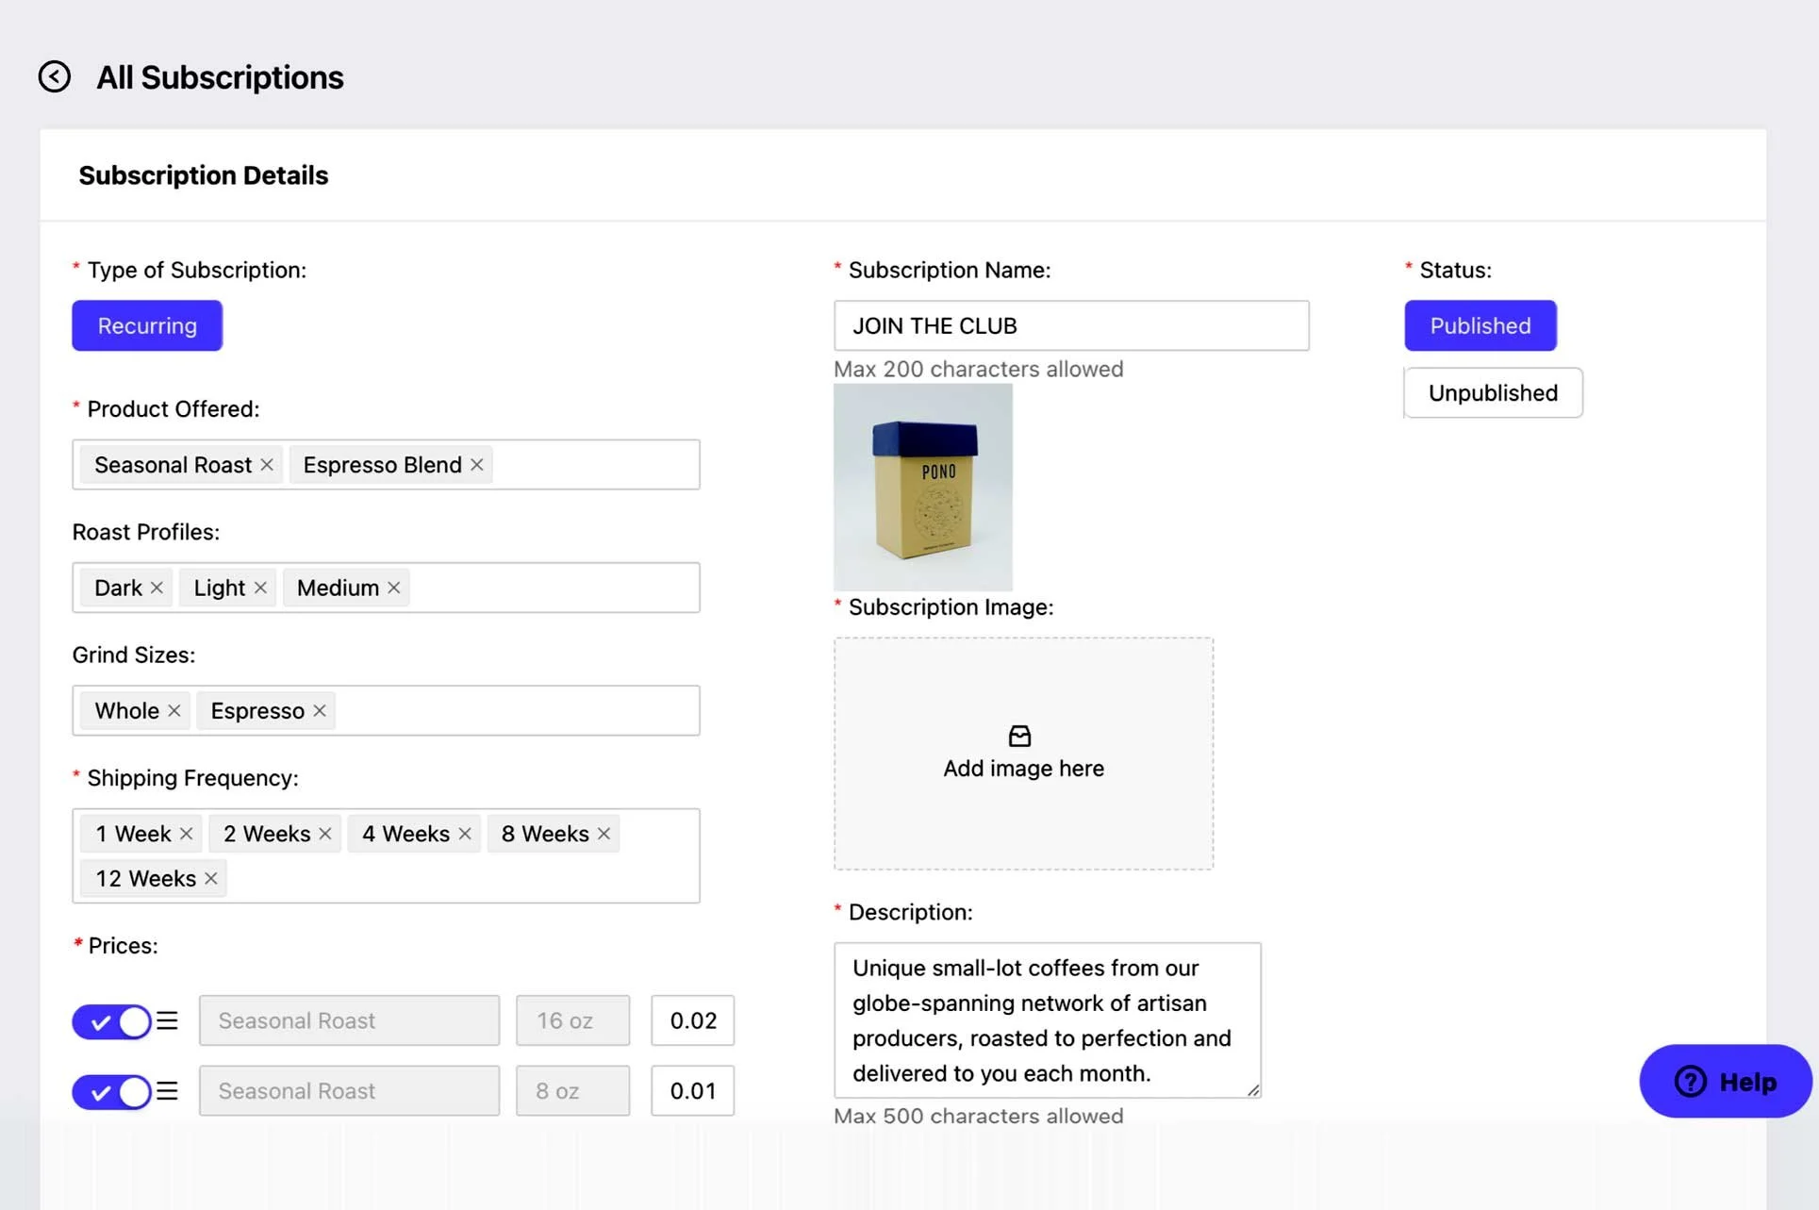Open the Product Offered multi-select field
This screenshot has width=1819, height=1210.
[x=594, y=465]
